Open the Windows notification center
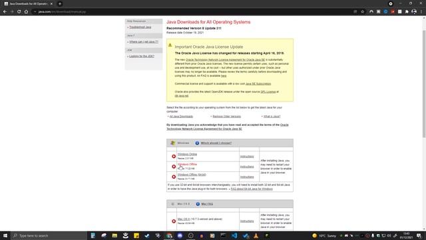 point(419,235)
